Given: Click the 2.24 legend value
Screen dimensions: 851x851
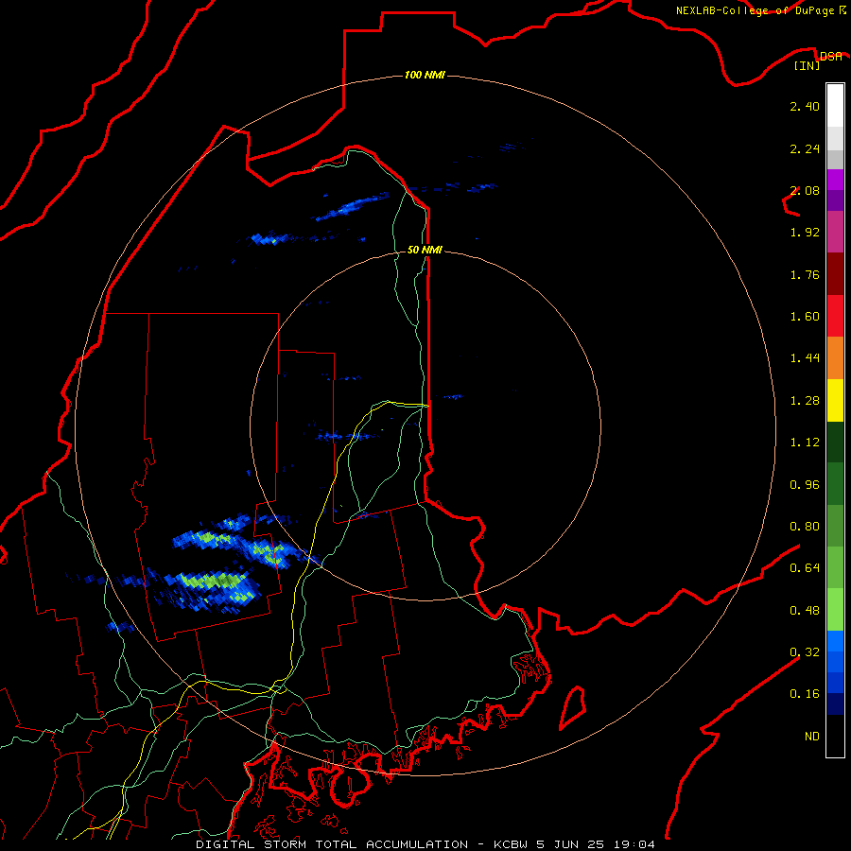Looking at the screenshot, I should point(805,148).
